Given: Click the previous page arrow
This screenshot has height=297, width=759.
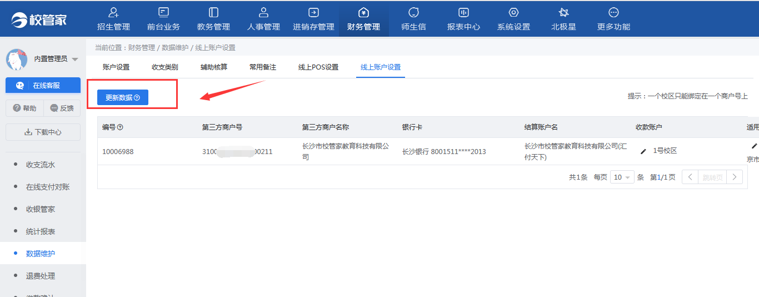Looking at the screenshot, I should [690, 177].
